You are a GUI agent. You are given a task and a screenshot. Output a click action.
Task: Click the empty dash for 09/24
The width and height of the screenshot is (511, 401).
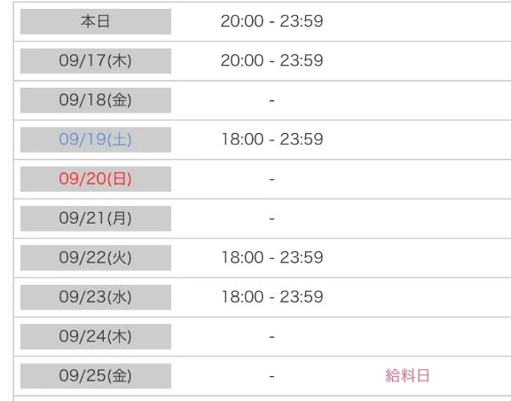coord(271,337)
